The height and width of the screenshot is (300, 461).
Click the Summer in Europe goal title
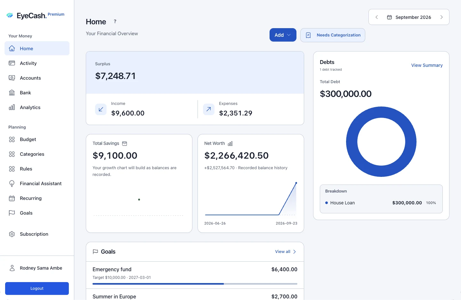[114, 296]
